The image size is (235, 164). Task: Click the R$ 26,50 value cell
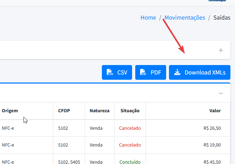click(212, 128)
